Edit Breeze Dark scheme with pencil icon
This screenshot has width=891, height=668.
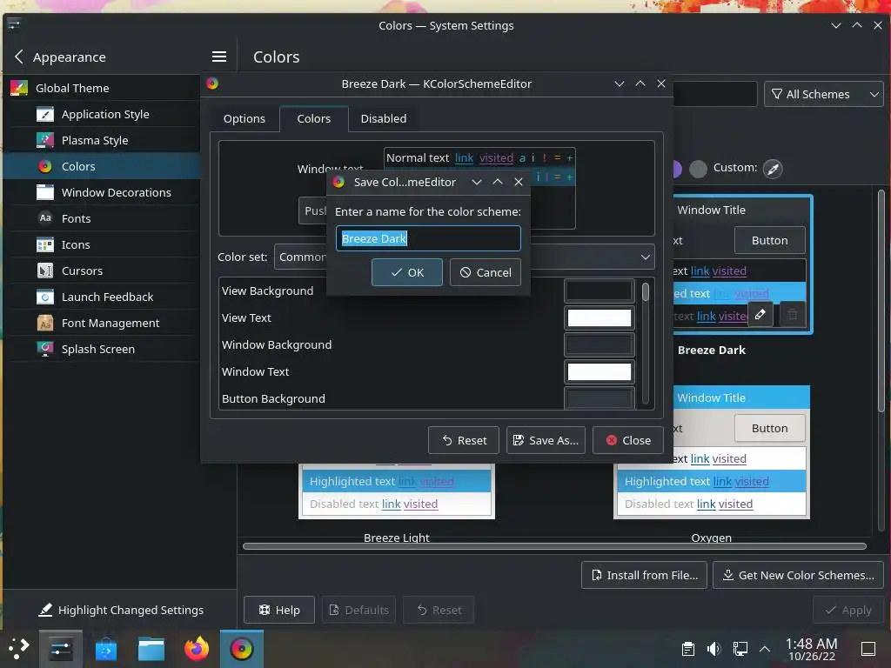click(760, 314)
